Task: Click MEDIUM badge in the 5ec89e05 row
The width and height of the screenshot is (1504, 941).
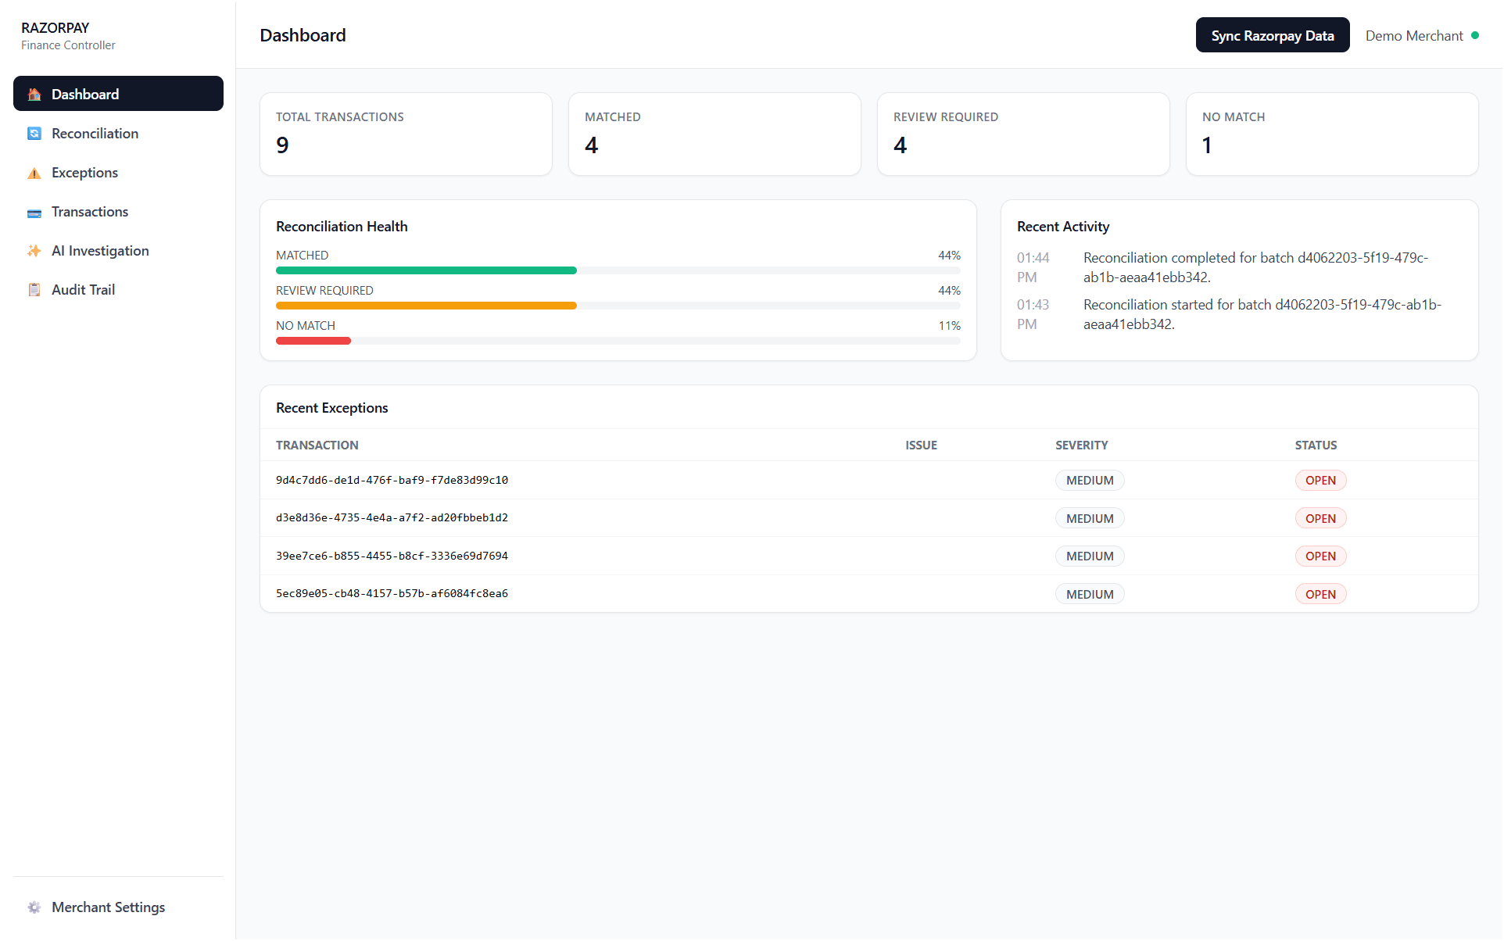Action: pyautogui.click(x=1090, y=594)
